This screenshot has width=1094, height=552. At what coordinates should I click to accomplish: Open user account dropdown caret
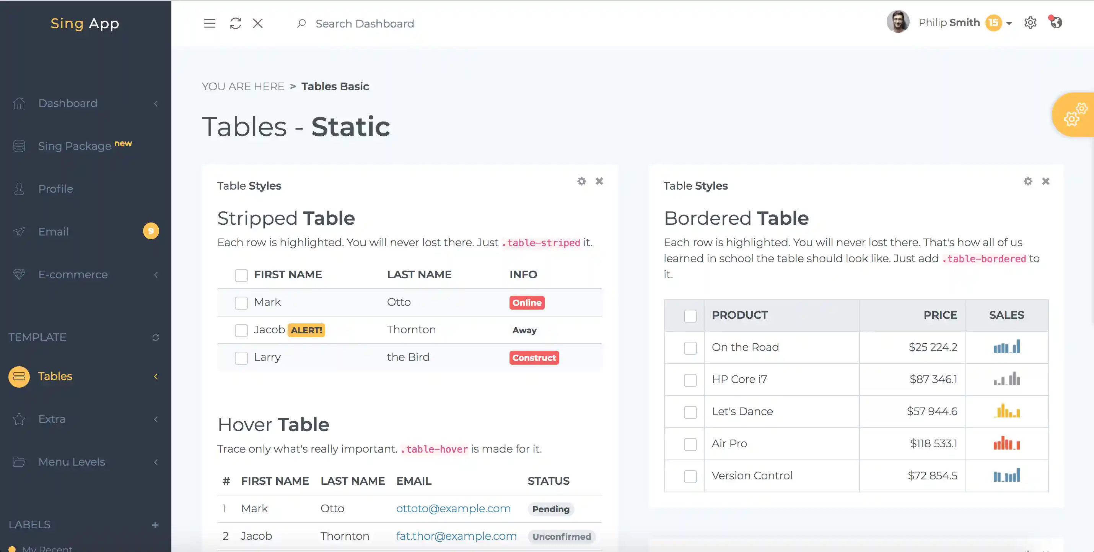pos(1009,23)
